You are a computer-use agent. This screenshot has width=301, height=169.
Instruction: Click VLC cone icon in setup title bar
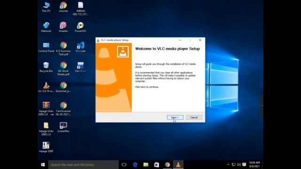click(x=98, y=40)
